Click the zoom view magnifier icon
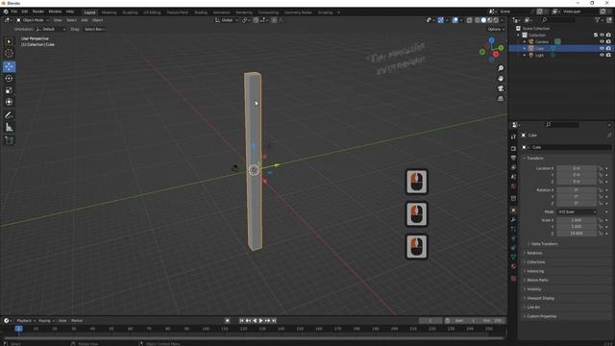 coord(501,68)
